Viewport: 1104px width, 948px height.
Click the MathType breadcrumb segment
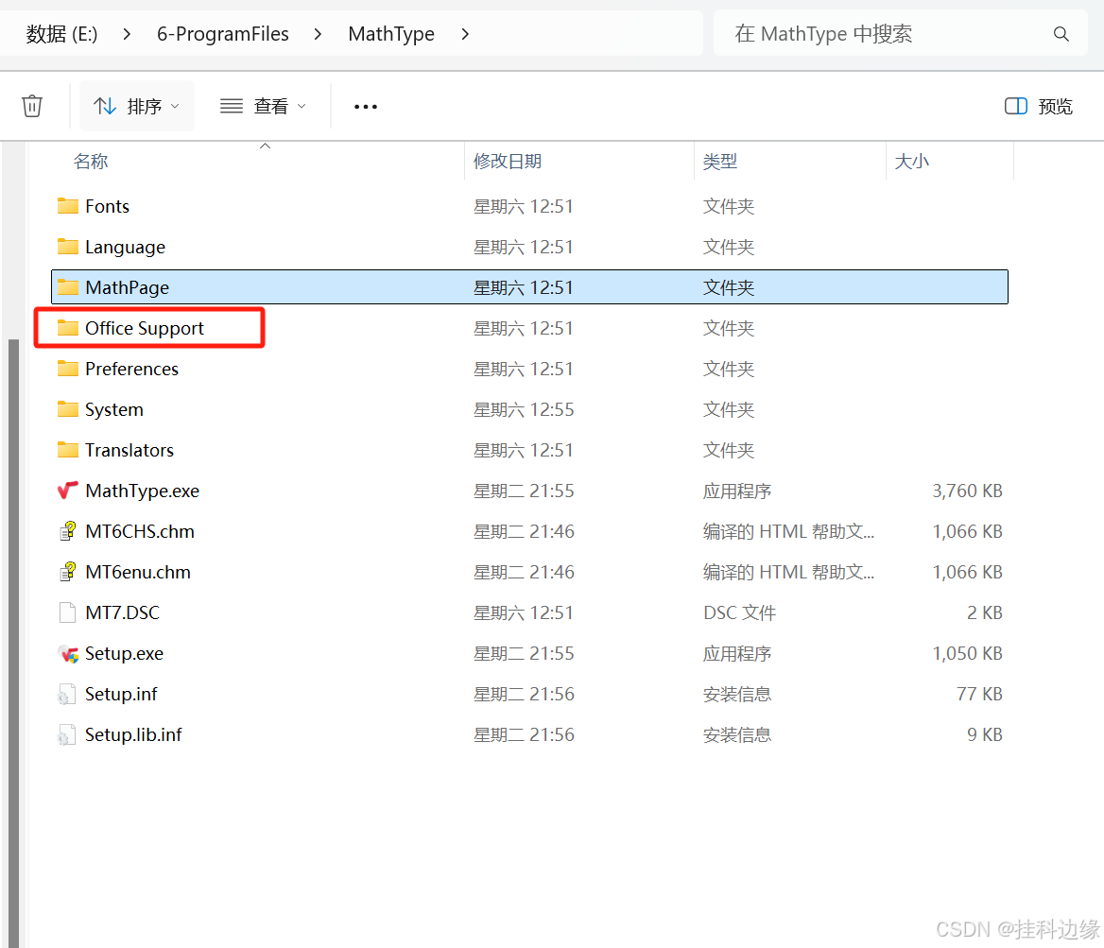pyautogui.click(x=391, y=34)
